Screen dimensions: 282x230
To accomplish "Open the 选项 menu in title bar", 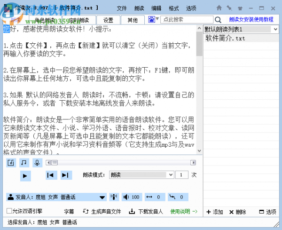I will pyautogui.click(x=191, y=8).
